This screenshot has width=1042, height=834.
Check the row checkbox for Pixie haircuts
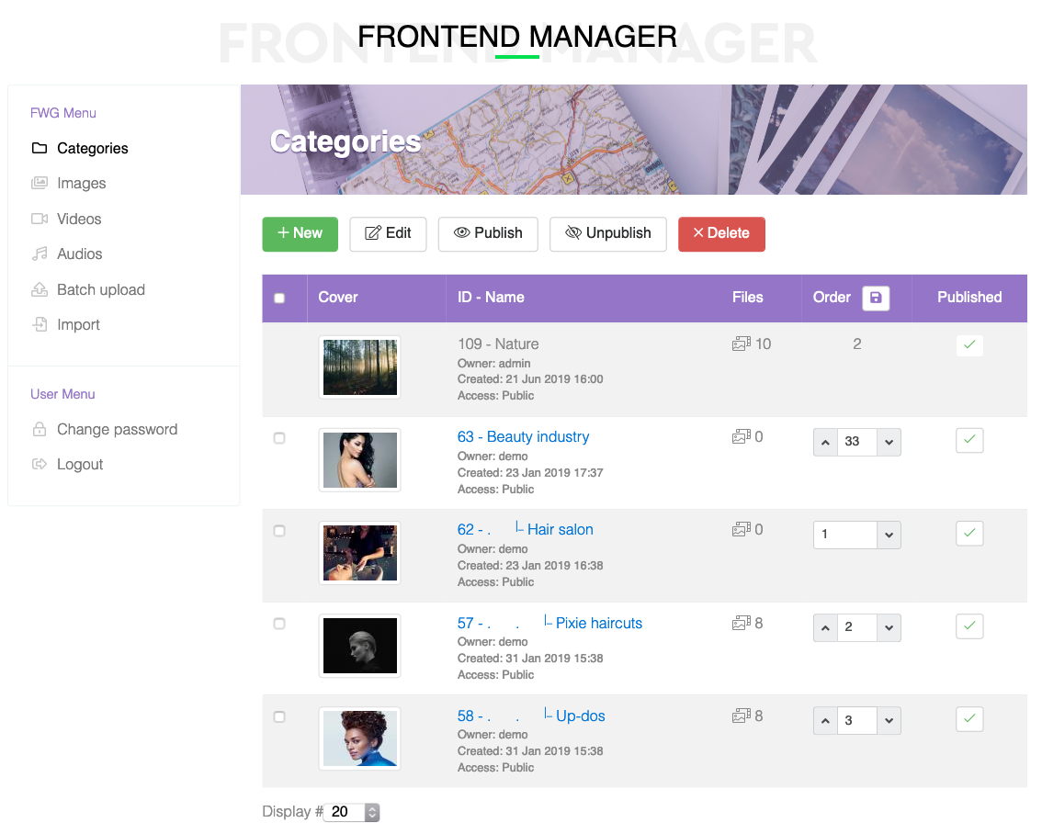(279, 624)
